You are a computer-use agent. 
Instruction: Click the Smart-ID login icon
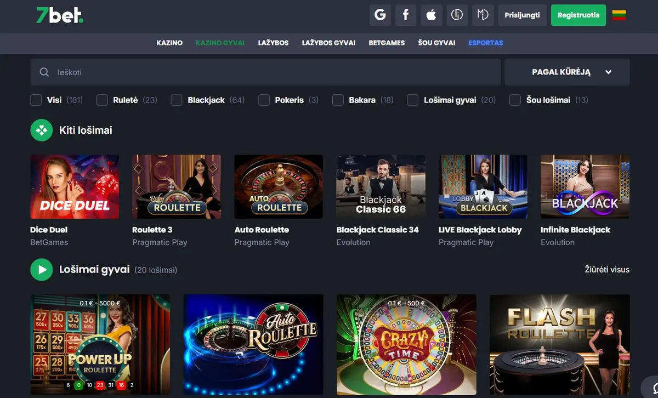tap(457, 15)
